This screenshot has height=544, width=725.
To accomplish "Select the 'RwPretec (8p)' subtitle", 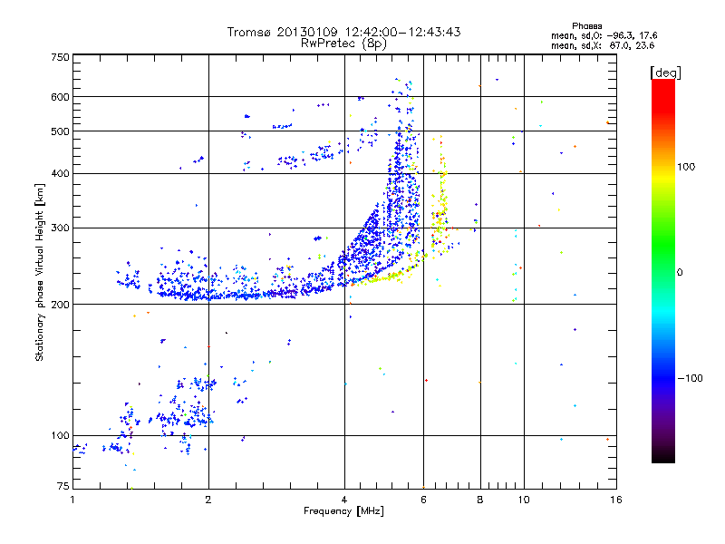I will point(343,44).
